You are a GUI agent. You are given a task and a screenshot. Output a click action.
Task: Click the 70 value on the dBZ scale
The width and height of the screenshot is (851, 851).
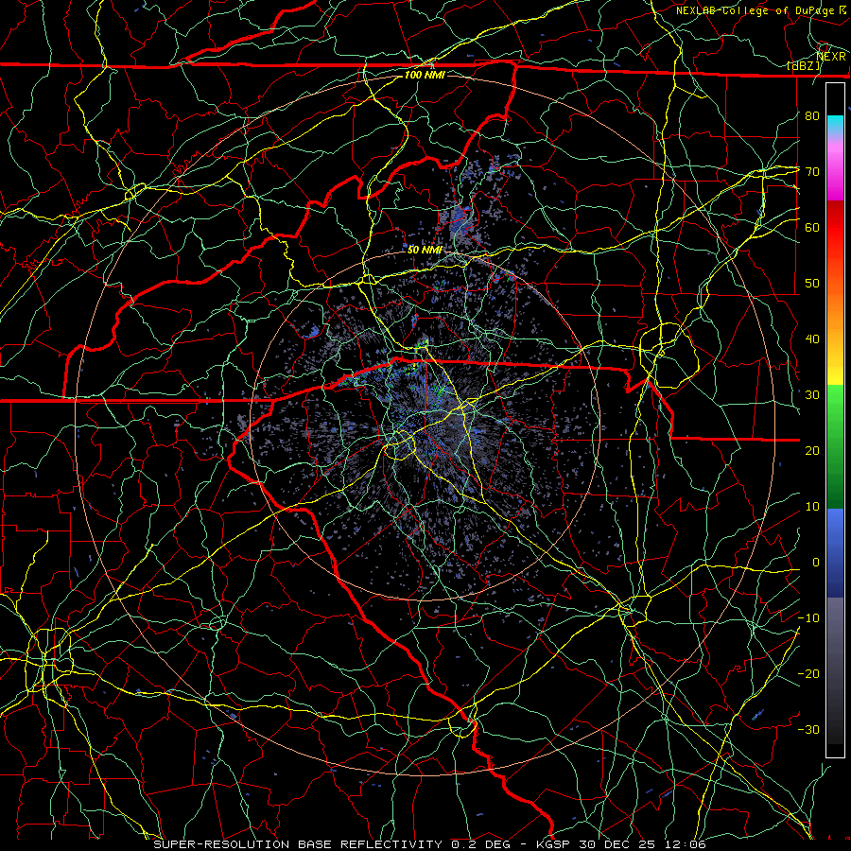coord(812,171)
